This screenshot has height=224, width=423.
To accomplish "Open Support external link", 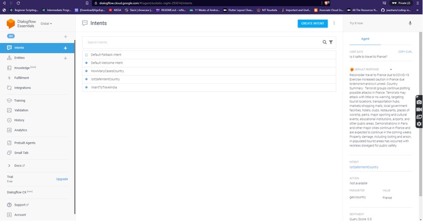I will [x=22, y=205].
